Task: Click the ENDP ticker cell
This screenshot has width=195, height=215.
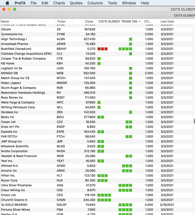Action: click(x=61, y=127)
